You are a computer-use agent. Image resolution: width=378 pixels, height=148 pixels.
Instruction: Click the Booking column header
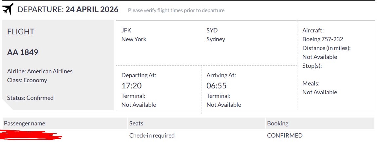point(278,123)
